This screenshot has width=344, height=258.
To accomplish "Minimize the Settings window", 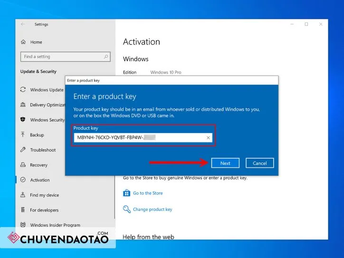I will coord(292,24).
